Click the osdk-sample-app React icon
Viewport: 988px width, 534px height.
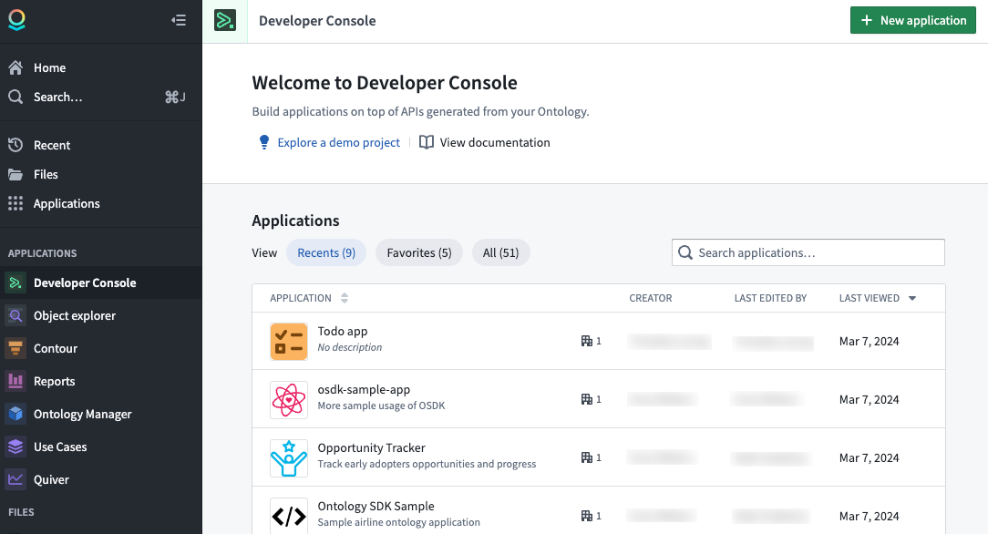click(289, 399)
